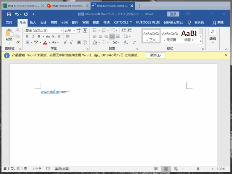
Task: Click the Character Border icon
Action: pyautogui.click(x=85, y=30)
